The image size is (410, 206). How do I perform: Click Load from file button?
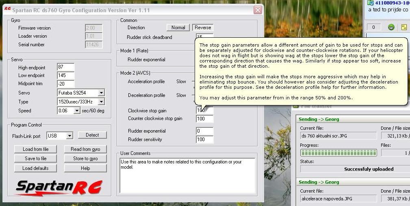pyautogui.click(x=35, y=149)
